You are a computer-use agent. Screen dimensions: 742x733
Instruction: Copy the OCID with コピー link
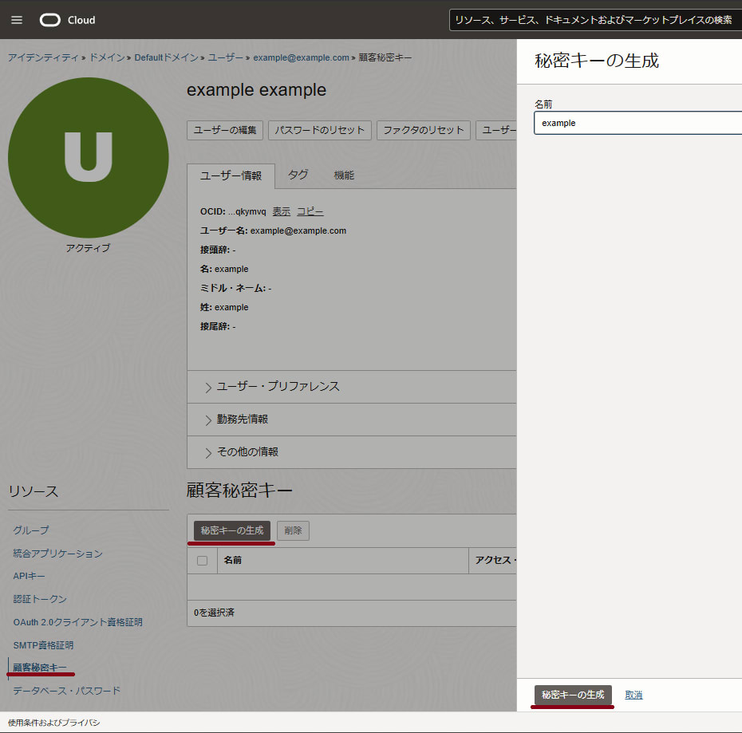310,211
